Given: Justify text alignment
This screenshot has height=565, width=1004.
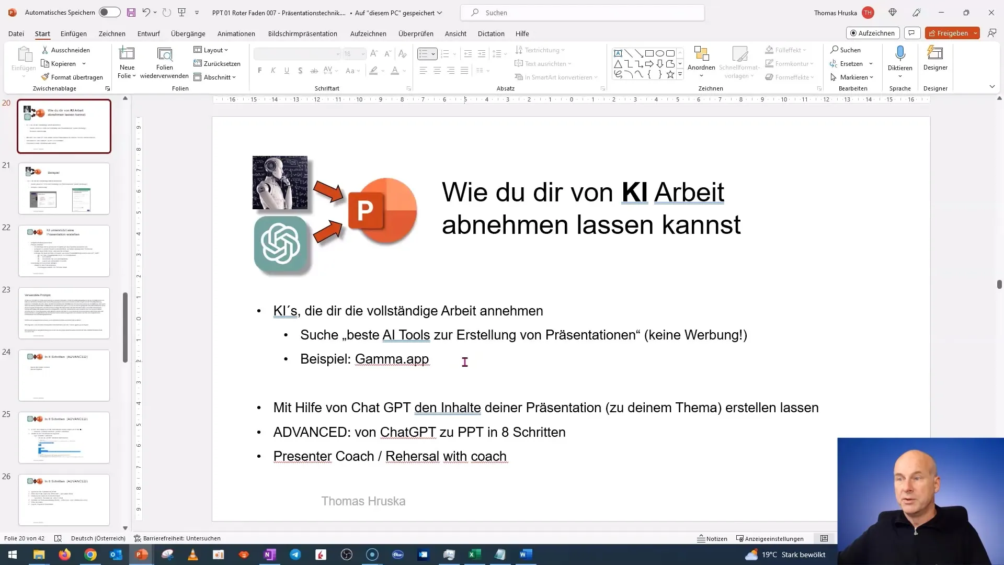Looking at the screenshot, I should point(464,71).
